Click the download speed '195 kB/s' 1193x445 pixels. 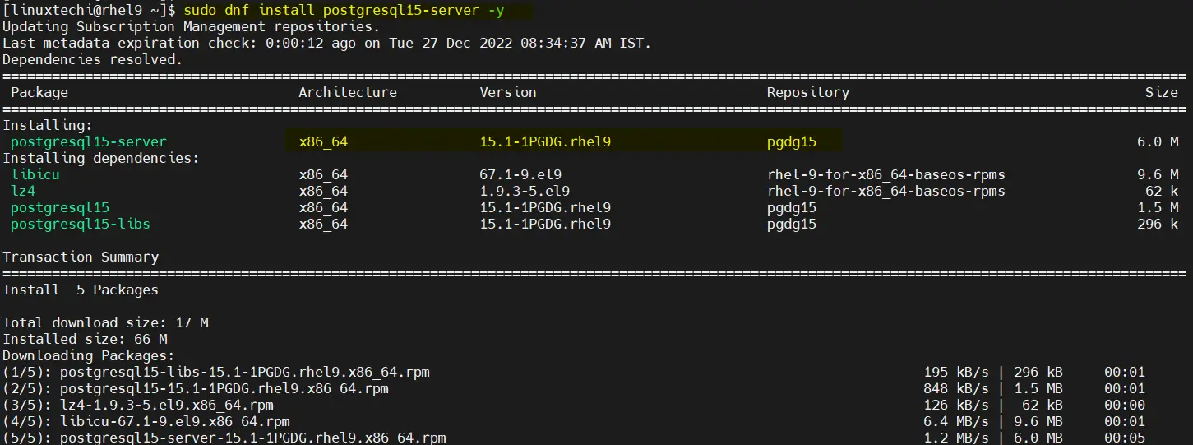(x=956, y=372)
